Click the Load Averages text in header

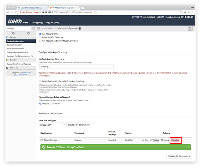pyautogui.click(x=180, y=17)
